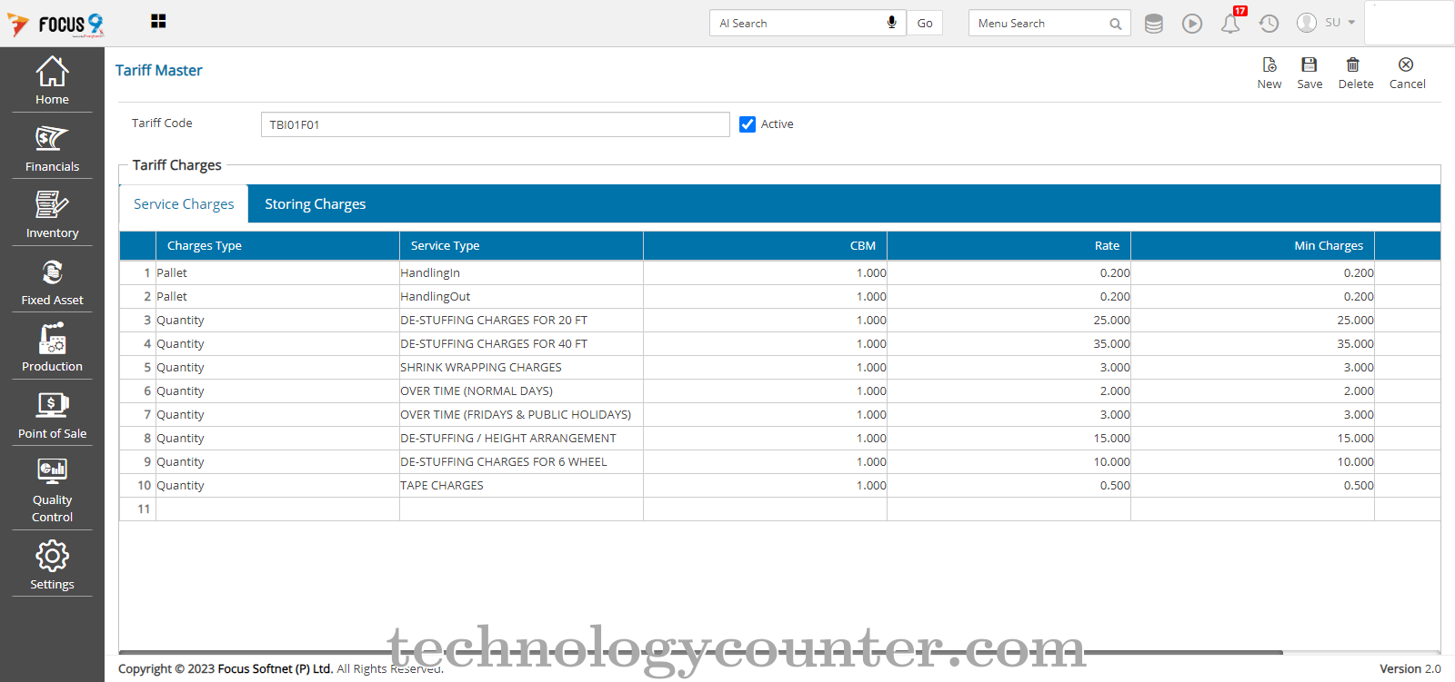Open notifications bell with 17 badge
Image resolution: width=1455 pixels, height=682 pixels.
pyautogui.click(x=1231, y=22)
